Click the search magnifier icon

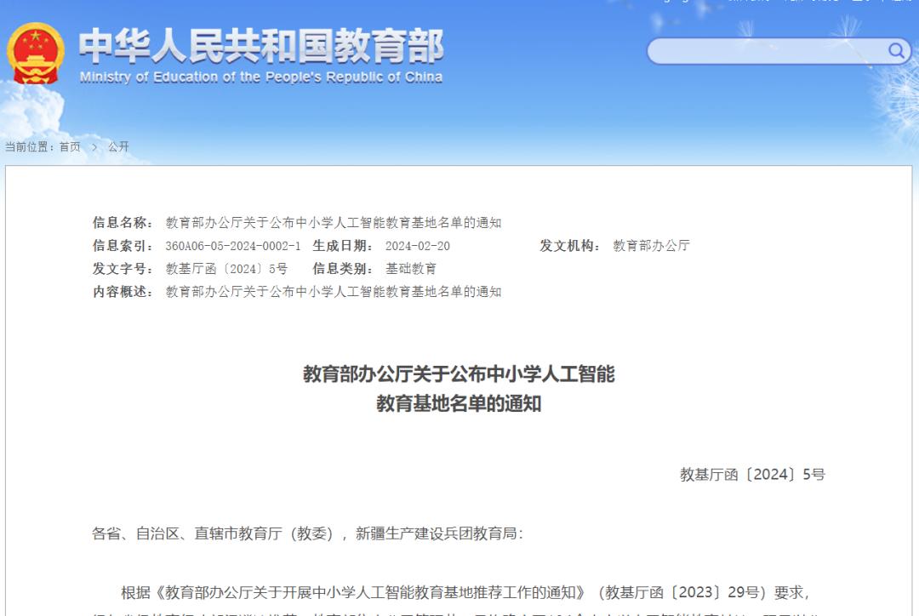pyautogui.click(x=895, y=50)
